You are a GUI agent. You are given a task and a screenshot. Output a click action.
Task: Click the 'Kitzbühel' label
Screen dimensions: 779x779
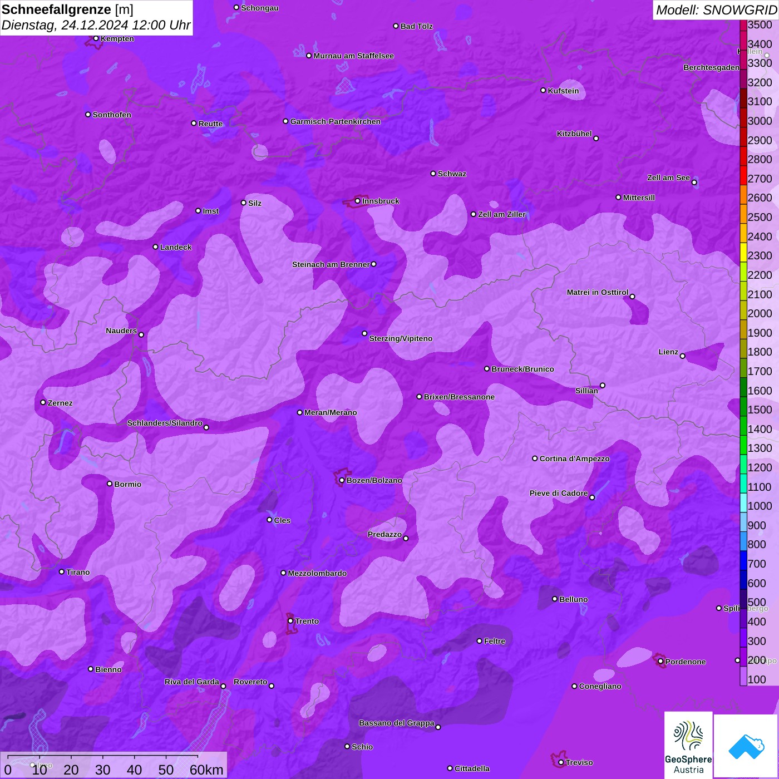click(574, 134)
